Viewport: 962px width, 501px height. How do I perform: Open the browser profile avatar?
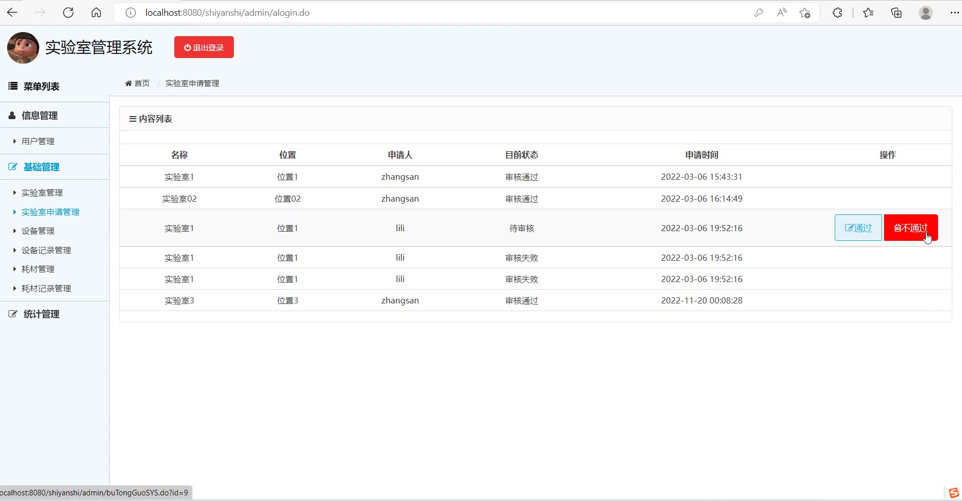point(926,13)
